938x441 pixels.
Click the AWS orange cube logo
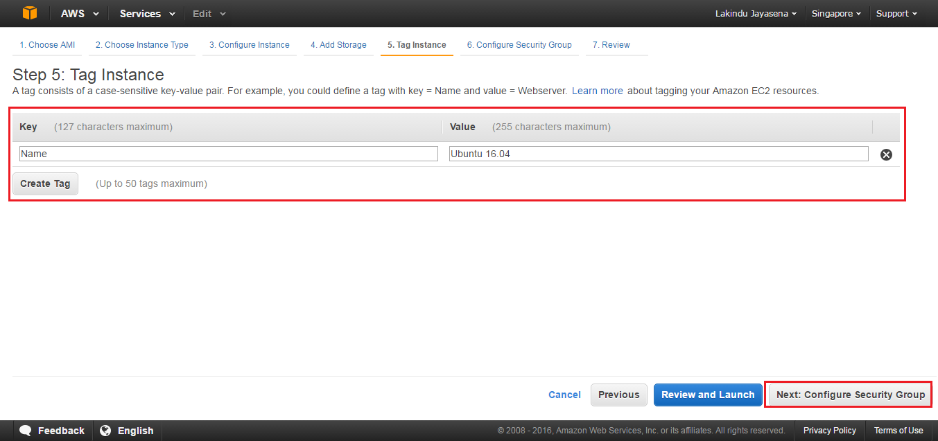click(x=29, y=13)
